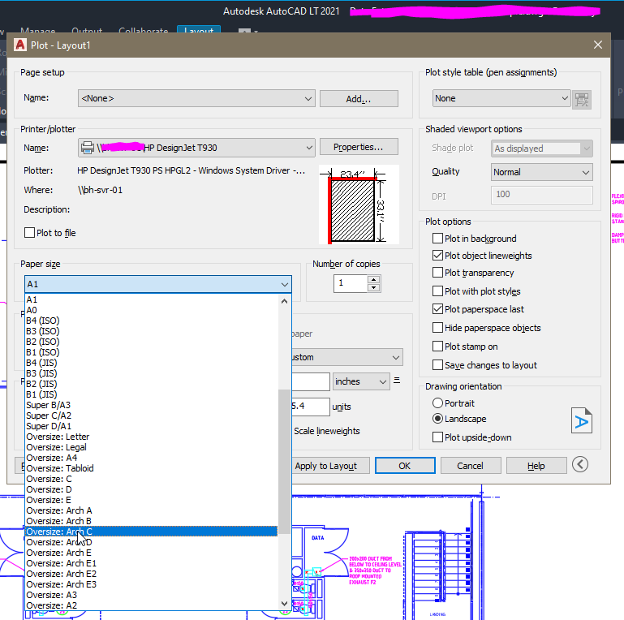Open printer Name dropdown HP DesignJet T930
This screenshot has width=624, height=620.
pos(196,148)
